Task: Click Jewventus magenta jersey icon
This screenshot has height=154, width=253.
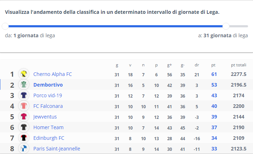Action: pyautogui.click(x=24, y=116)
